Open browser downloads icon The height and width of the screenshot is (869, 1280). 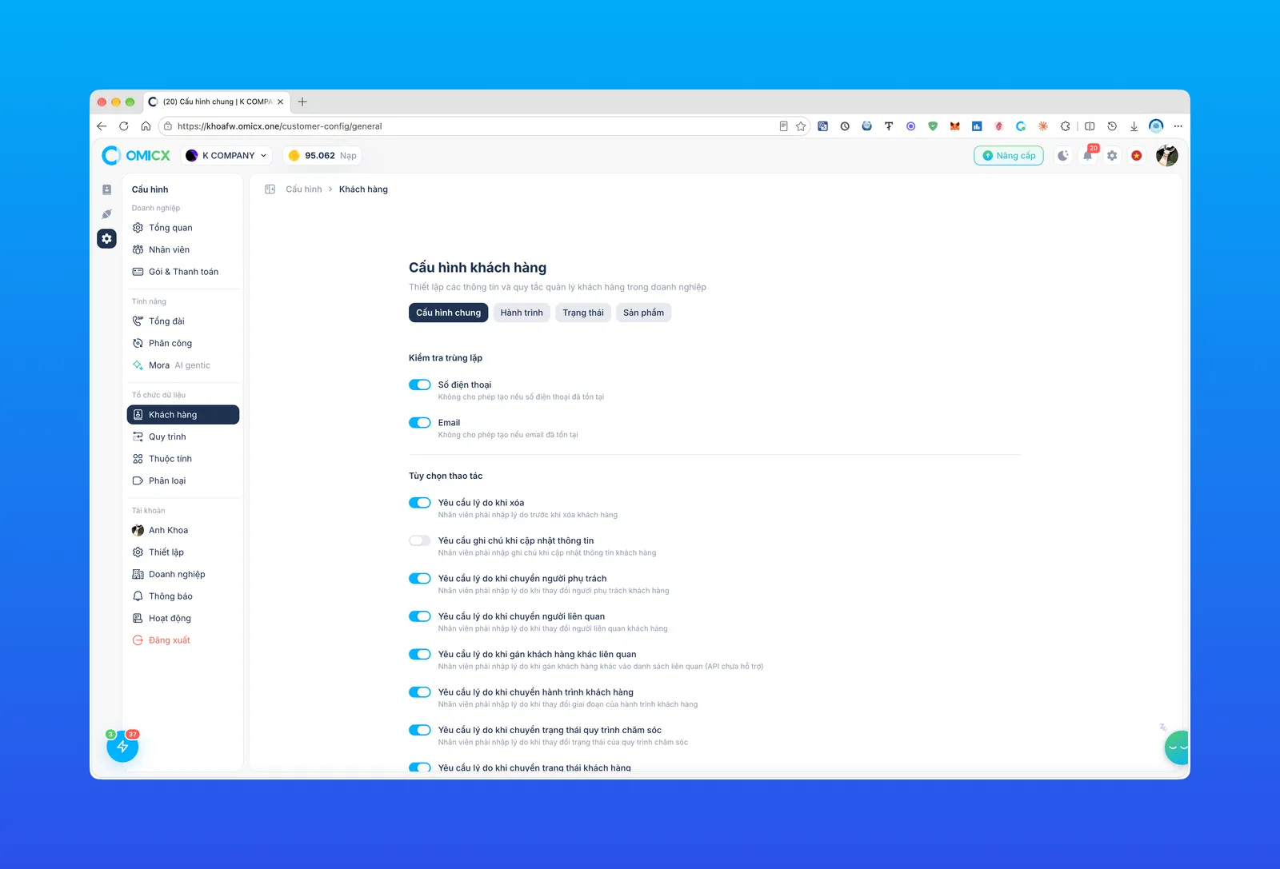pos(1134,126)
